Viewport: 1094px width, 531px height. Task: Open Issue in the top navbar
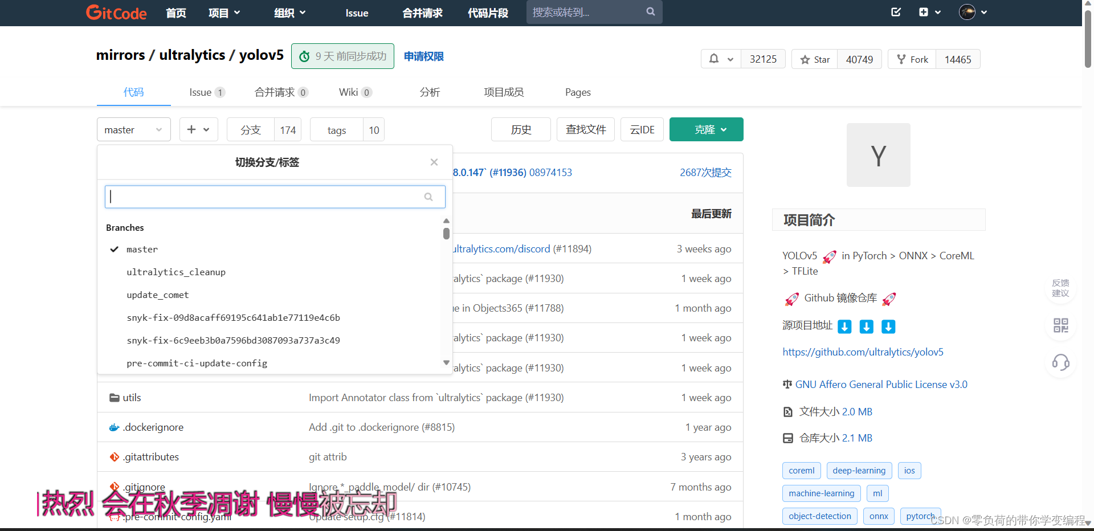click(357, 13)
